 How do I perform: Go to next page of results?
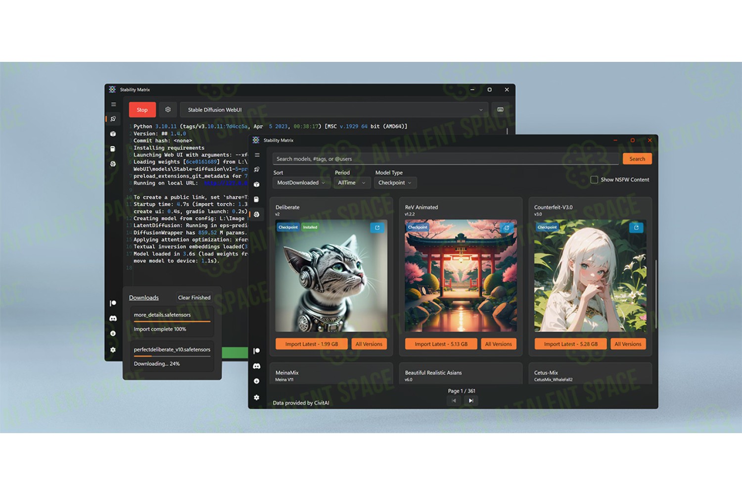[471, 400]
